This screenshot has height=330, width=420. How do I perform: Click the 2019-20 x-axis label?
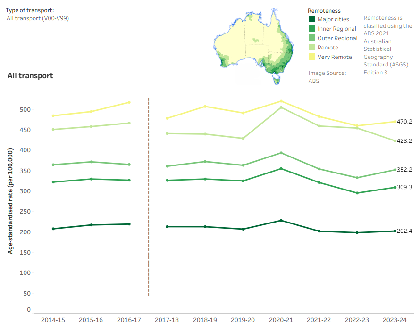[243, 320]
